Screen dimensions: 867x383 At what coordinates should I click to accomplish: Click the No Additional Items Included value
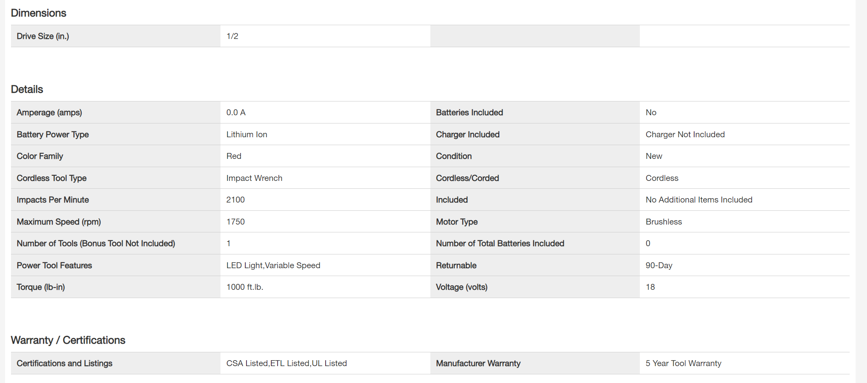698,200
